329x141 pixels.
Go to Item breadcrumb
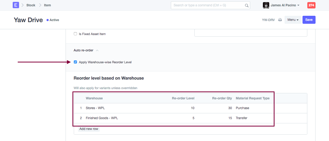point(47,5)
